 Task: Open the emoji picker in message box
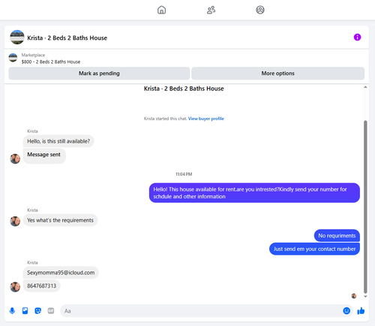[x=346, y=311]
